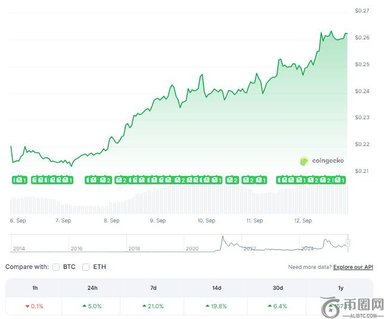Click the green up arrow beside 5.0%
384x319 pixels.
tap(84, 306)
